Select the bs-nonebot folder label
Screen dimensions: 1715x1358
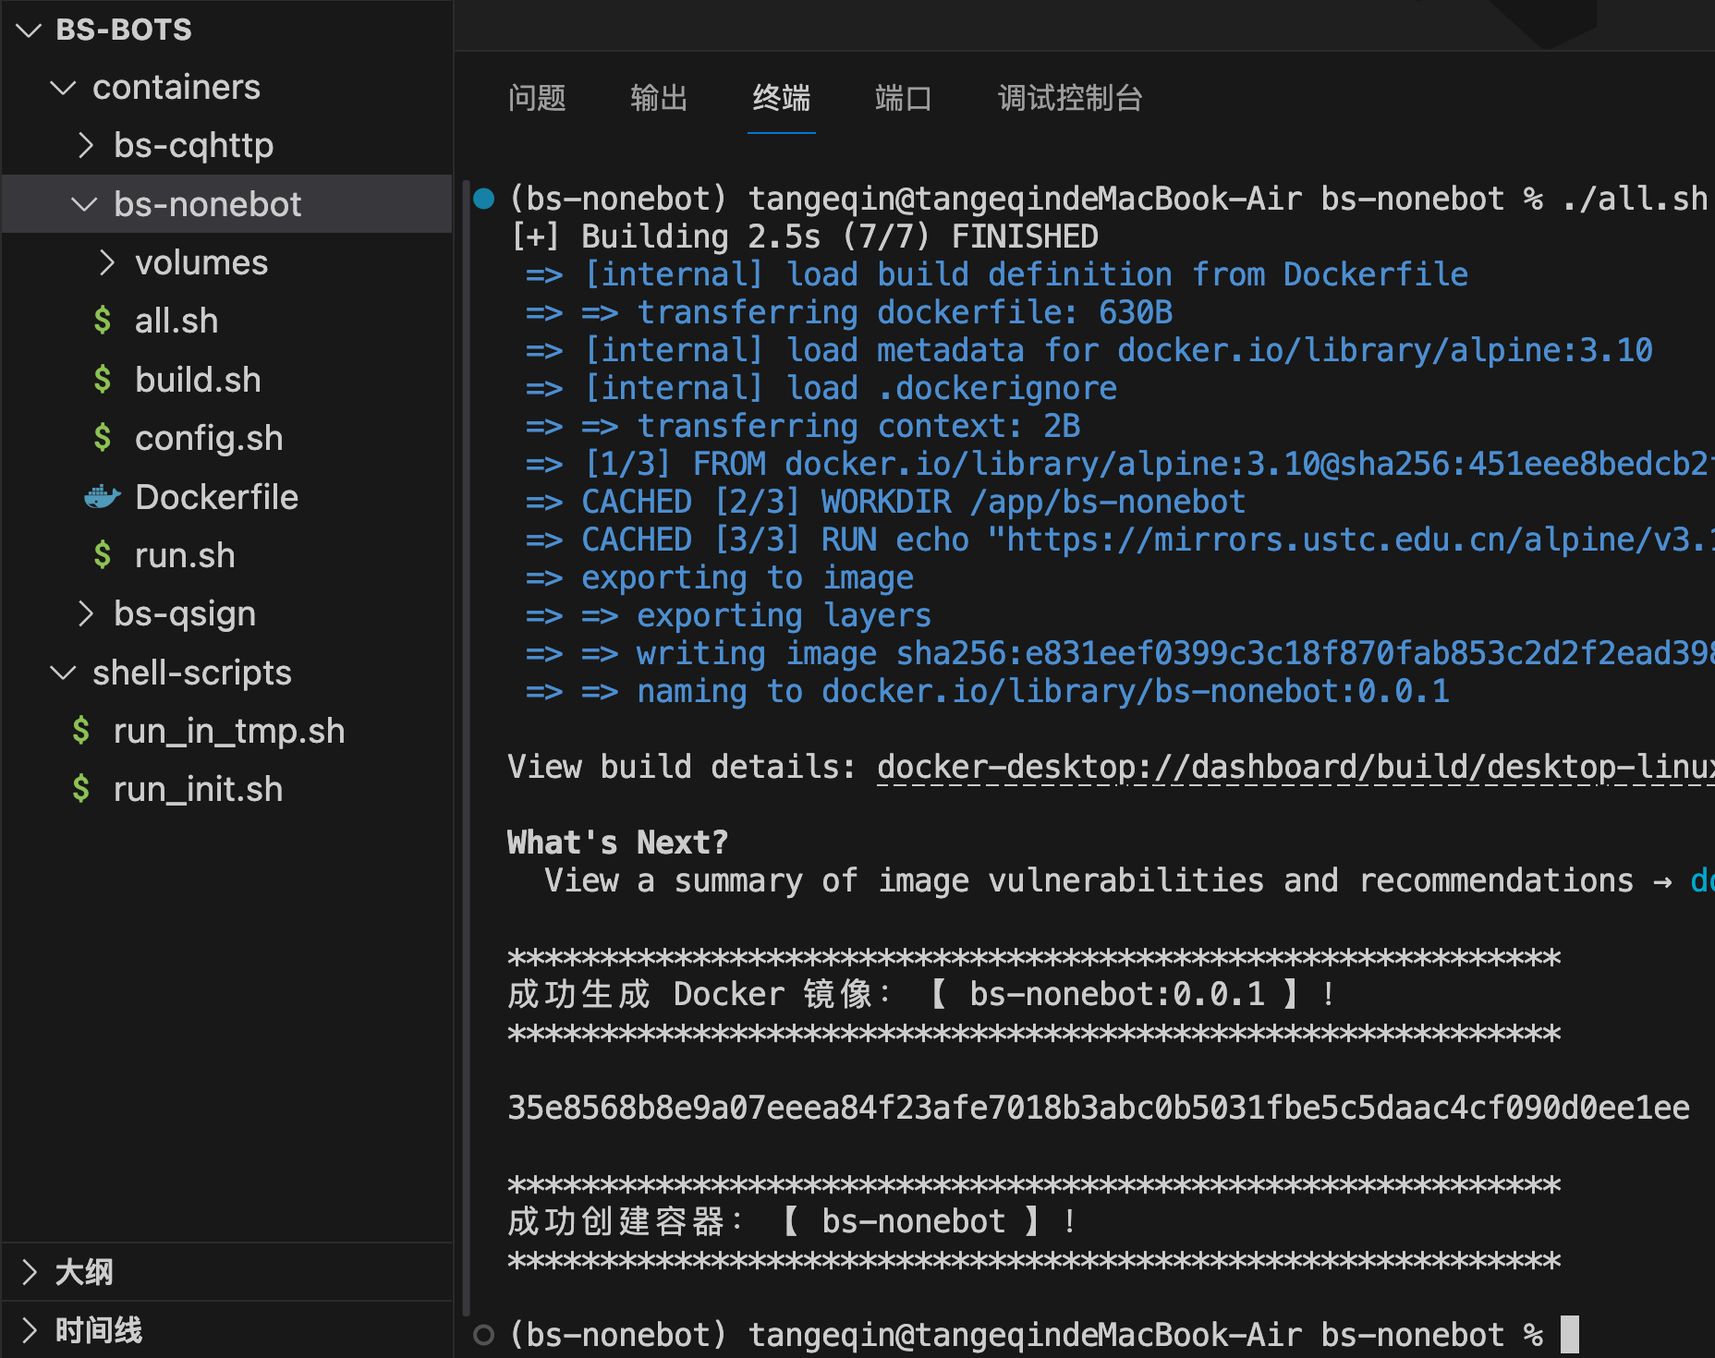pos(208,204)
